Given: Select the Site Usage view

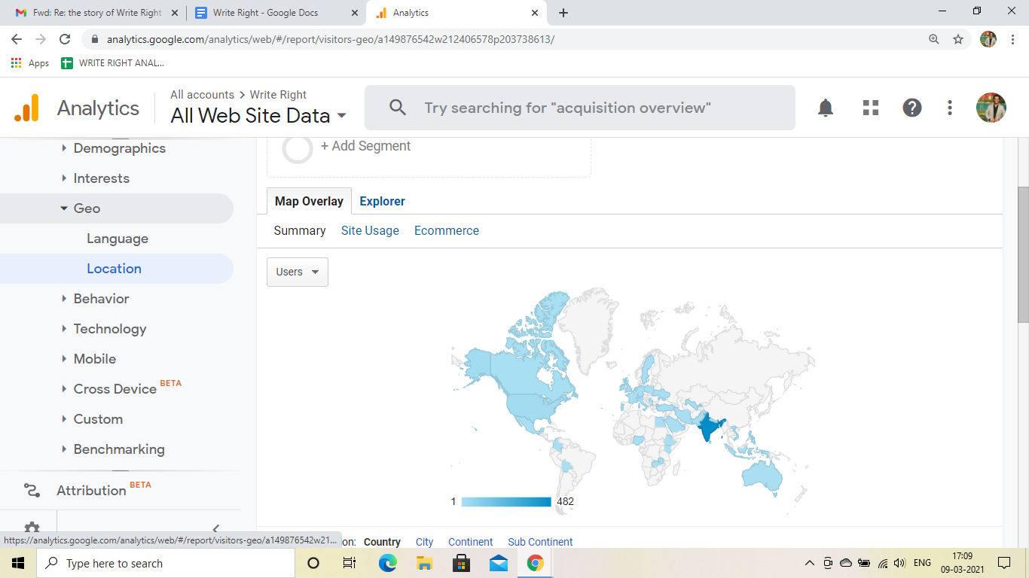Looking at the screenshot, I should tap(370, 230).
